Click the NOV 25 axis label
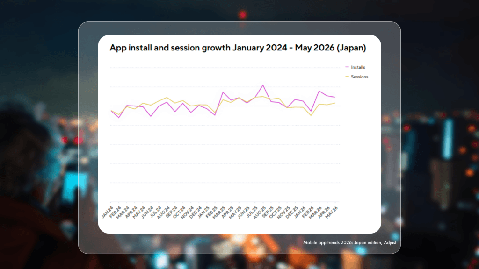Screen dimensions: 479x269 click(x=283, y=212)
